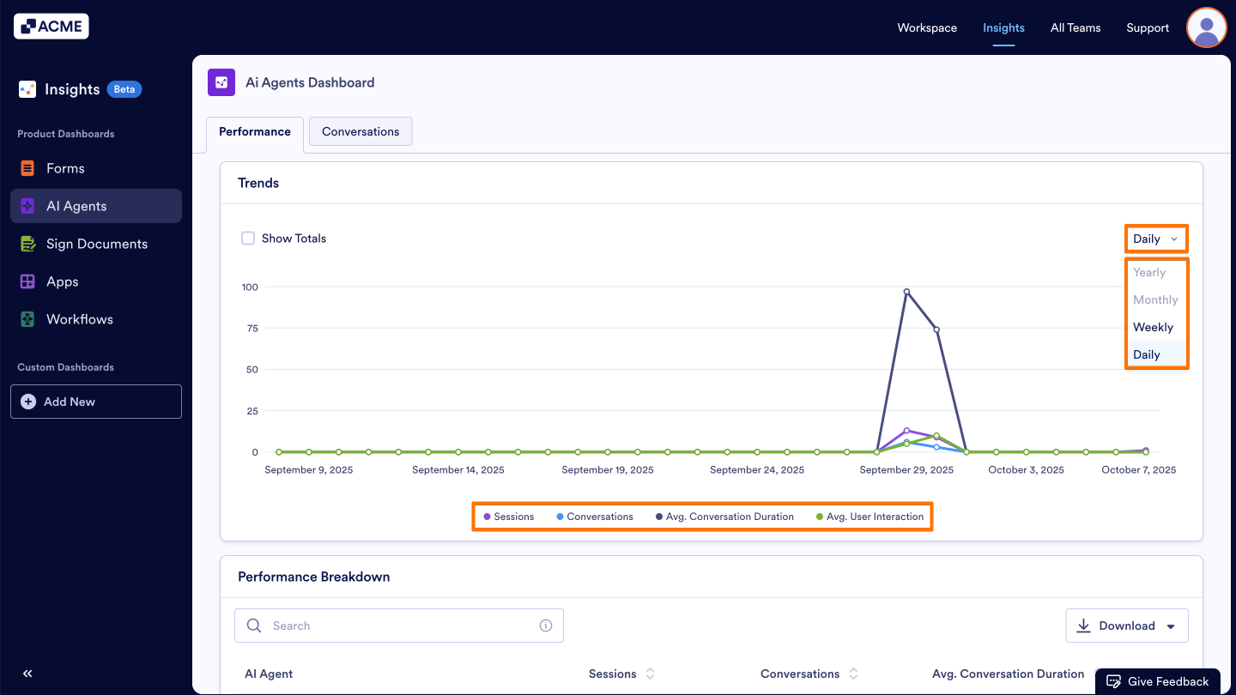The width and height of the screenshot is (1236, 695).
Task: Sort the table by Sessions column
Action: click(649, 674)
